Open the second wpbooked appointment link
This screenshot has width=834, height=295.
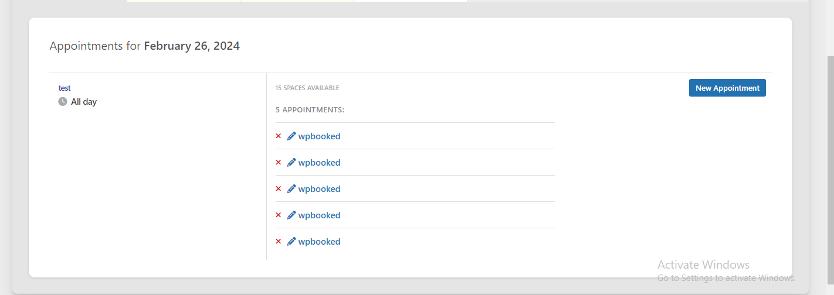click(319, 163)
